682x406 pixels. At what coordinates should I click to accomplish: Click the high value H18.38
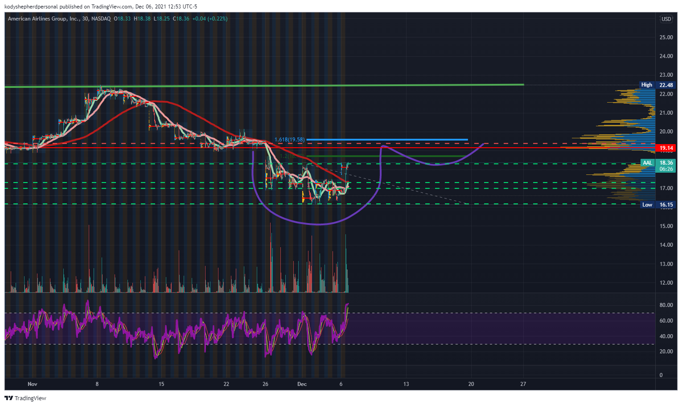click(142, 19)
